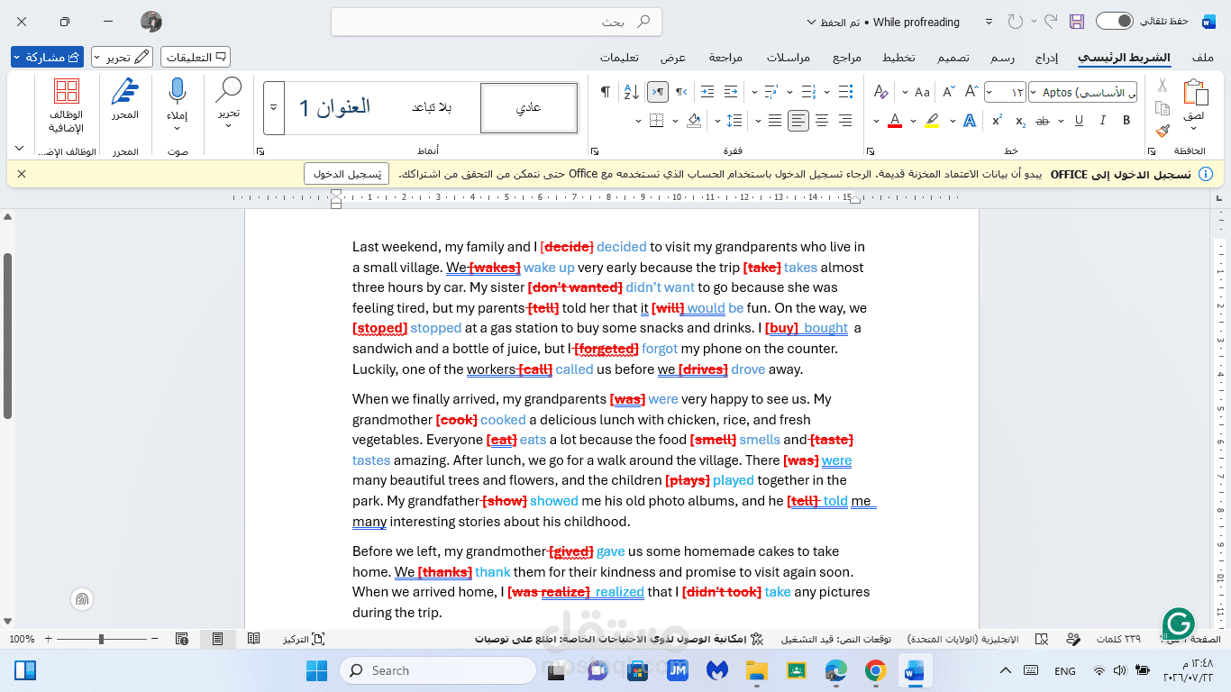The image size is (1231, 692).
Task: Open التعليقات comments button
Action: click(196, 57)
